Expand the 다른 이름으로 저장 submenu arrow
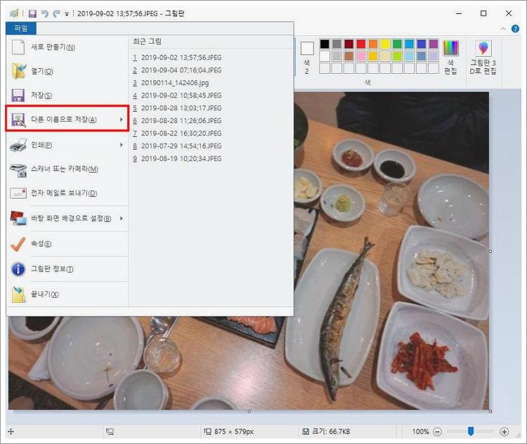Screen dimensions: 527x444 pos(122,119)
